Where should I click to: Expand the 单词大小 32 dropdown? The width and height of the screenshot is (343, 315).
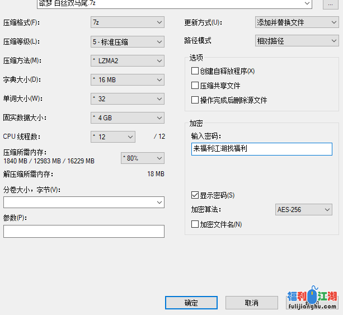(x=127, y=99)
